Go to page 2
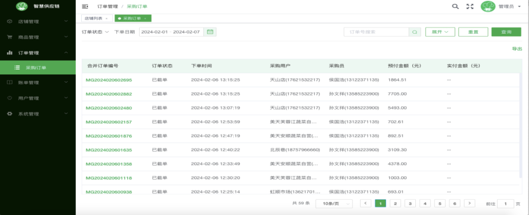 [395, 203]
